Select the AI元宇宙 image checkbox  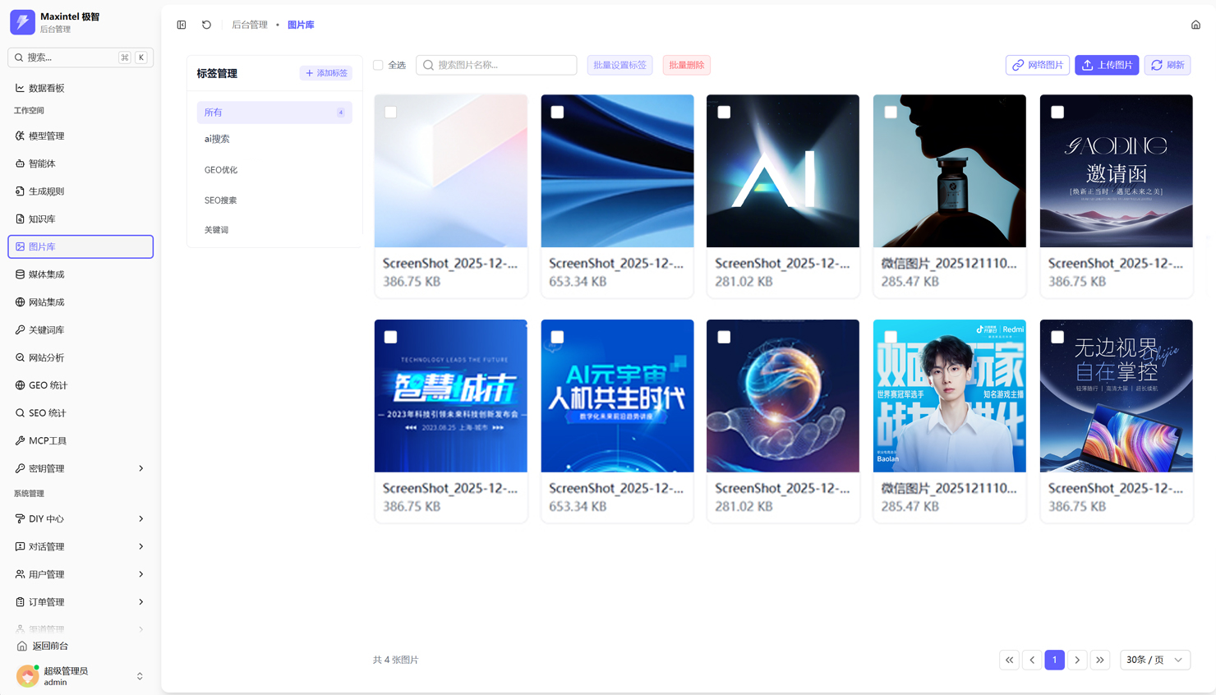(x=557, y=337)
